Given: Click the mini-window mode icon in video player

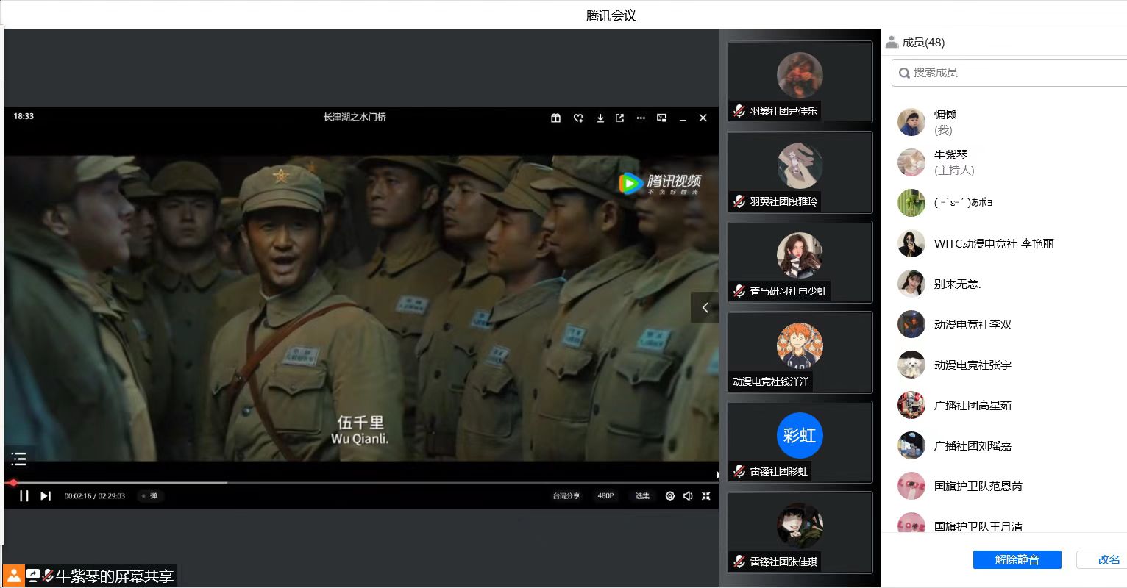Looking at the screenshot, I should tap(661, 118).
